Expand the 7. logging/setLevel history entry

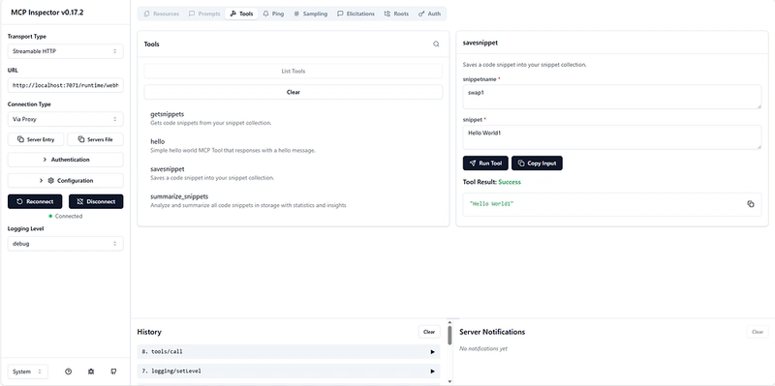288,371
